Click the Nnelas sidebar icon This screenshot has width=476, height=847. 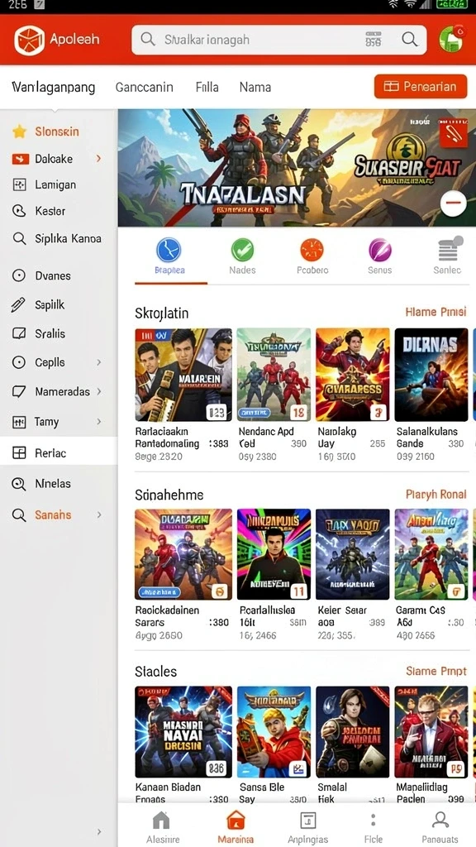pos(19,483)
